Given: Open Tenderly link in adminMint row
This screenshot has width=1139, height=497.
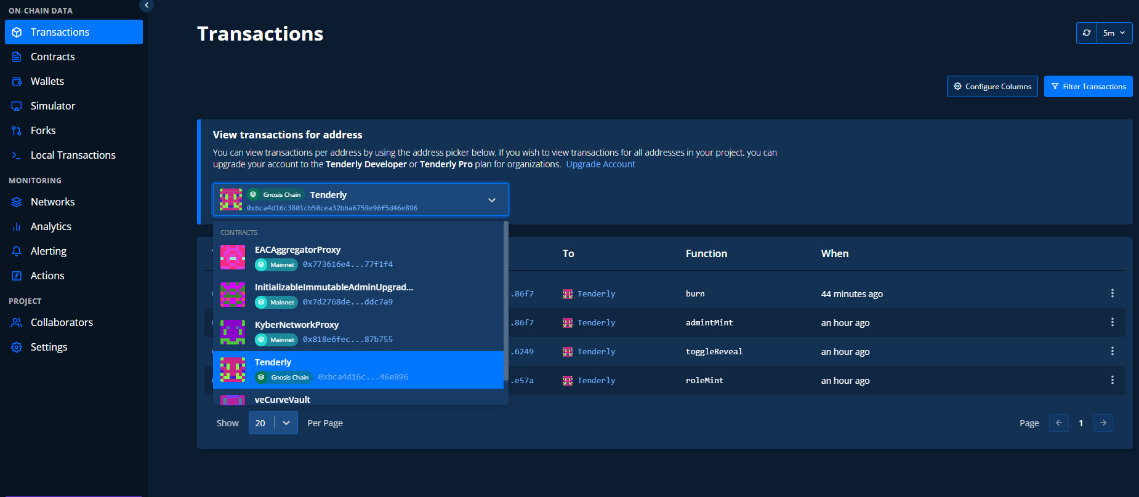Looking at the screenshot, I should click(596, 323).
